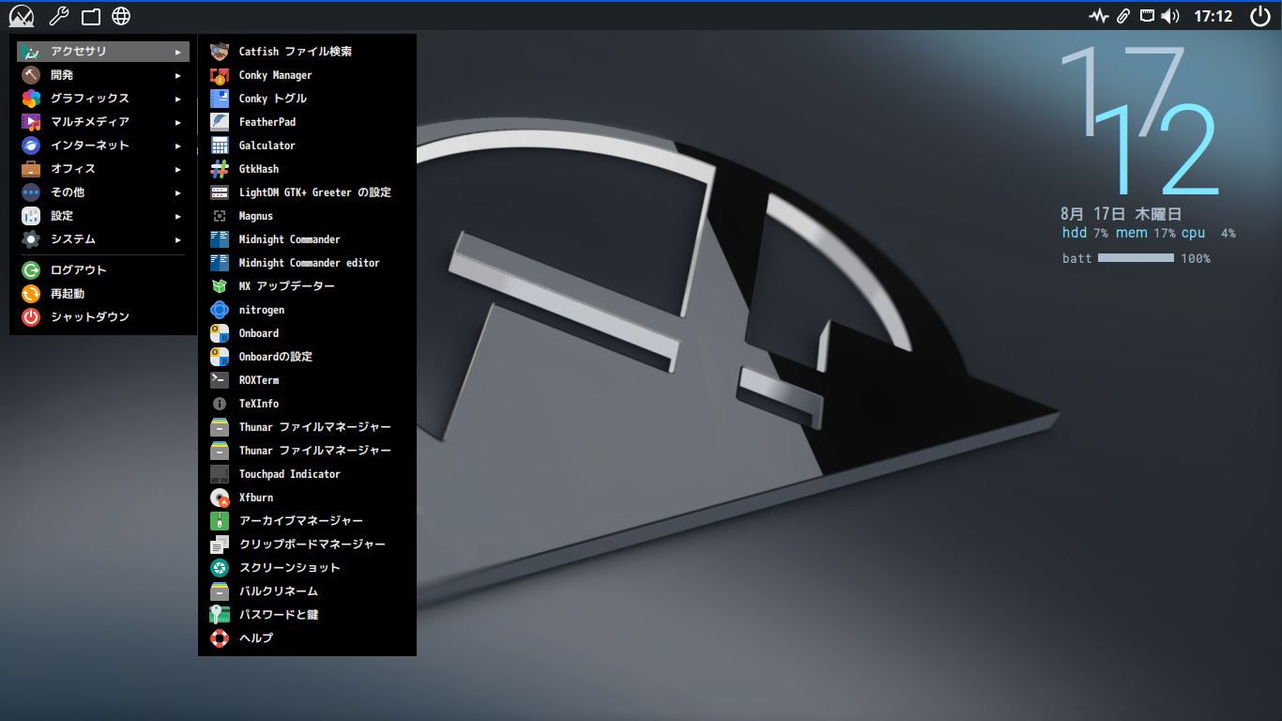Click the FeatherPad feather icon
Image resolution: width=1282 pixels, height=721 pixels.
220,122
